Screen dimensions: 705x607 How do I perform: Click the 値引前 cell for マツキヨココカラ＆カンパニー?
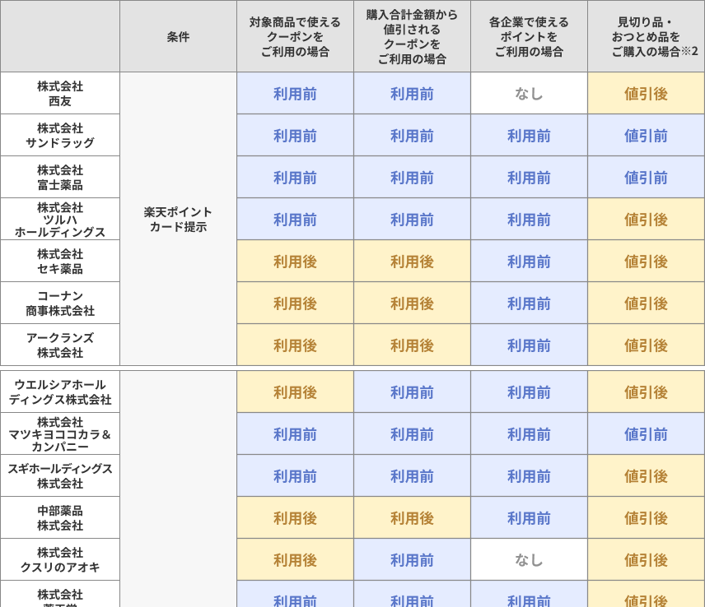coord(646,433)
